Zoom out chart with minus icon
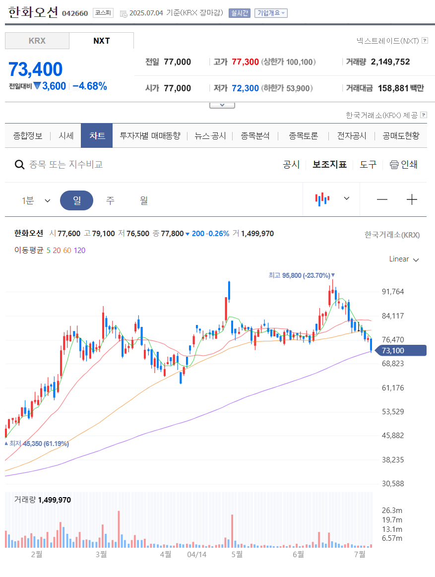 click(x=382, y=200)
